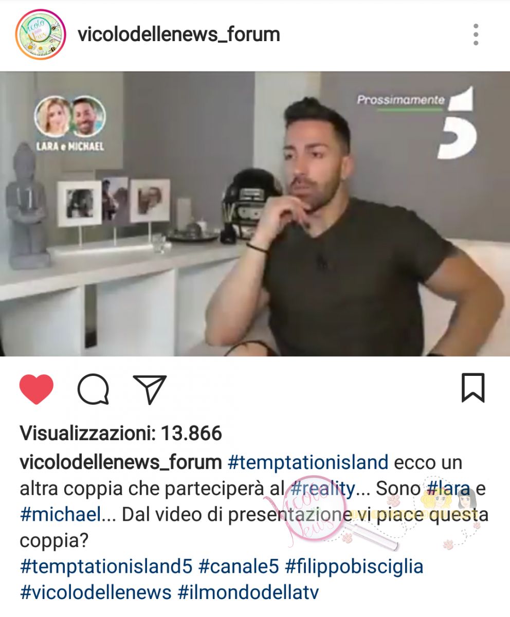Screen dimensions: 510x617
Task: Open the #reality hashtag
Action: pyautogui.click(x=322, y=489)
